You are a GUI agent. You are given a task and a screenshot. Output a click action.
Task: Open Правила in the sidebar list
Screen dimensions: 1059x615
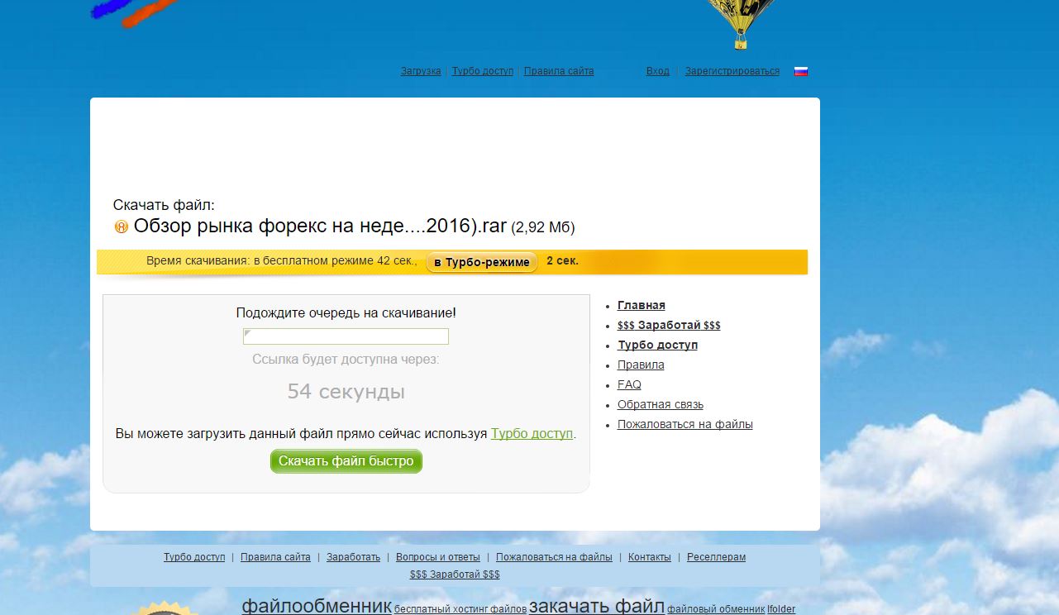[641, 365]
